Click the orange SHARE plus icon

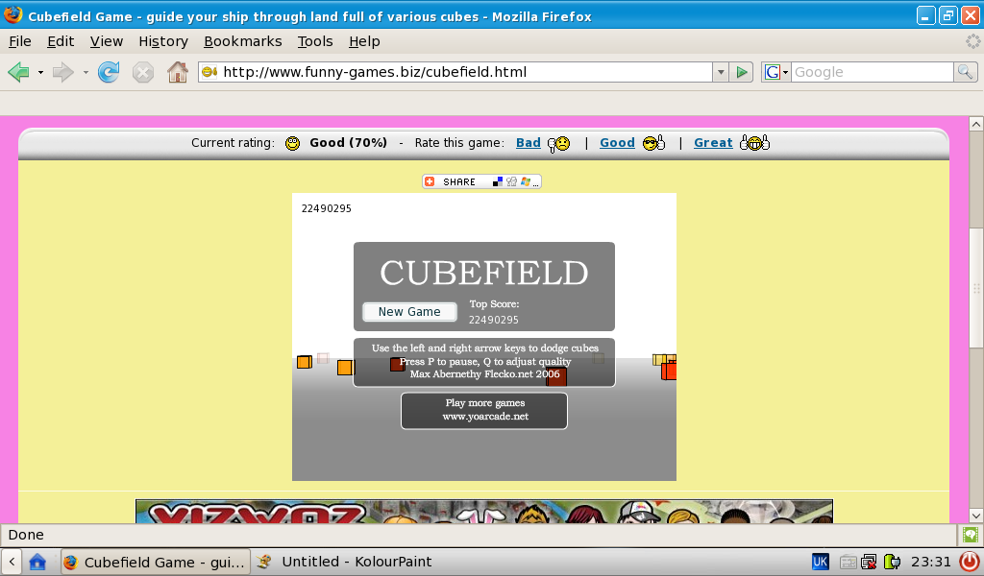(429, 181)
